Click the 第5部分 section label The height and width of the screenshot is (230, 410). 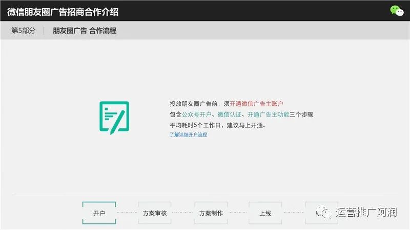[x=23, y=31]
